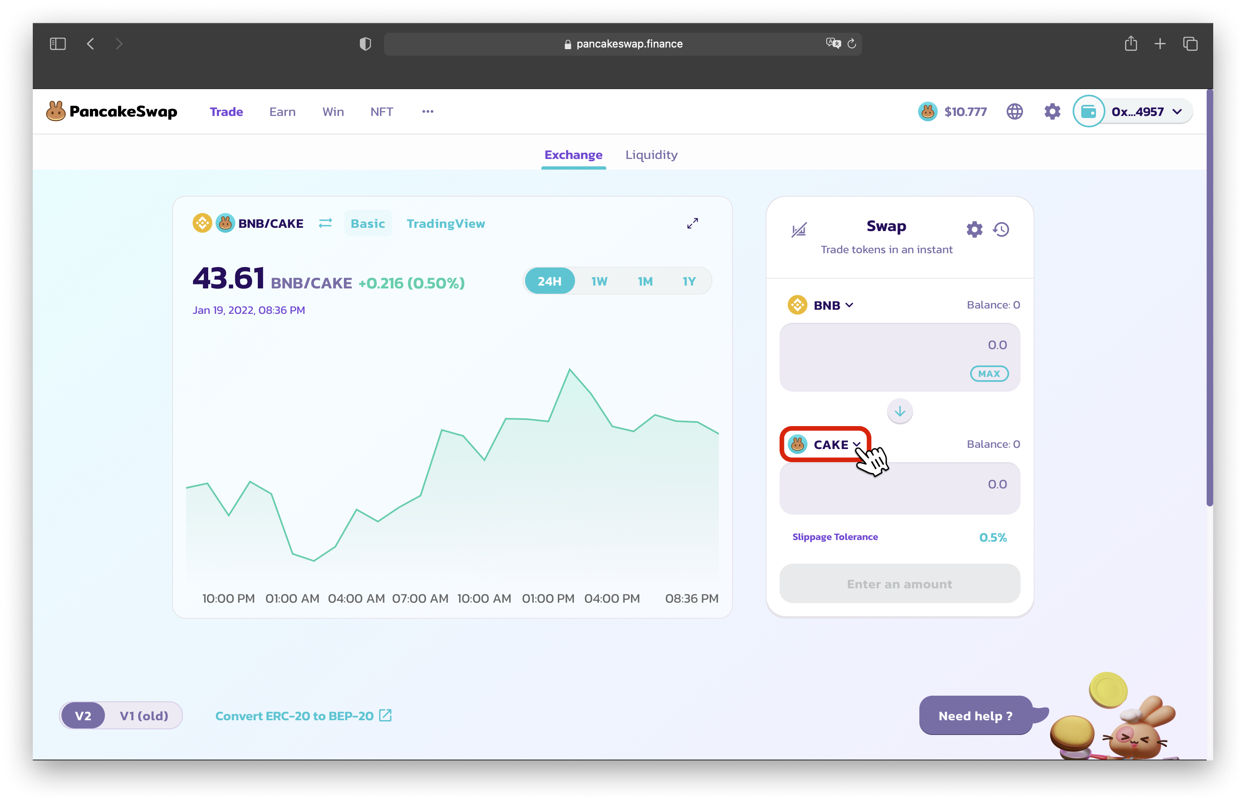1246x803 pixels.
Task: Click the 43.61 price value
Action: pyautogui.click(x=228, y=278)
